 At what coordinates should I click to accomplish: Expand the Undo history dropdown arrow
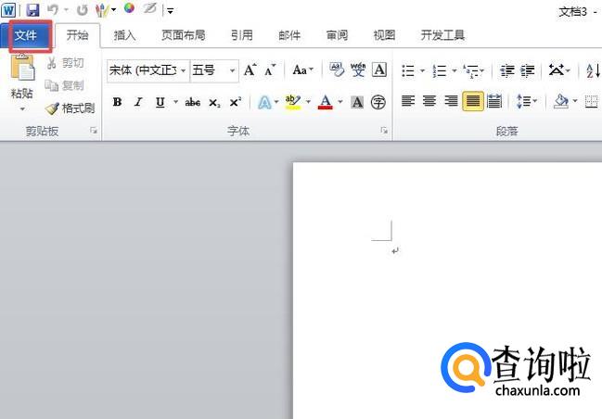66,10
